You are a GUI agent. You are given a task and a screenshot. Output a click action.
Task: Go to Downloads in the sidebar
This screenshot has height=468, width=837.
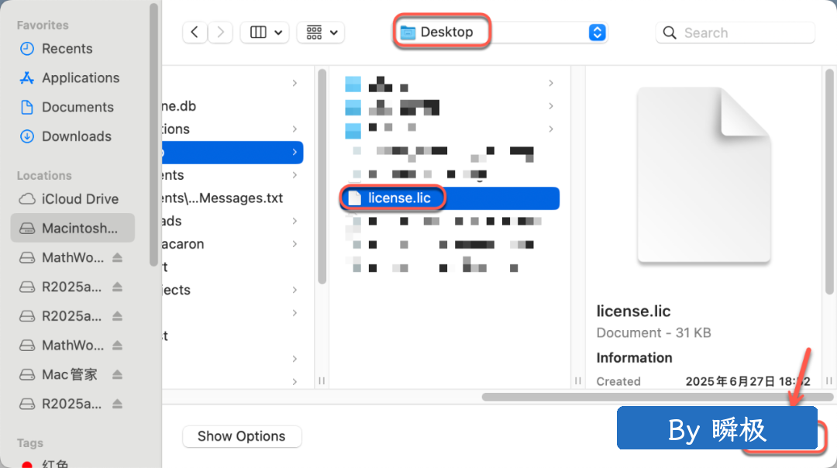click(x=76, y=136)
